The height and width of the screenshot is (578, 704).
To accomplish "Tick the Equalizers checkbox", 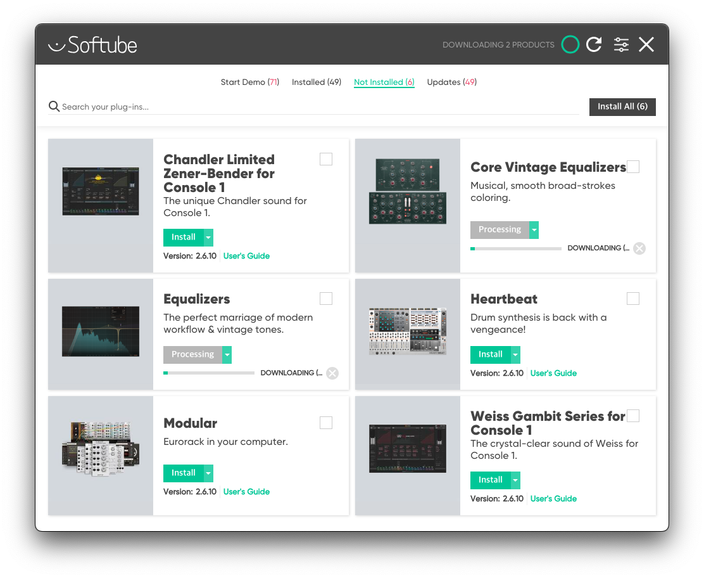I will tap(326, 299).
